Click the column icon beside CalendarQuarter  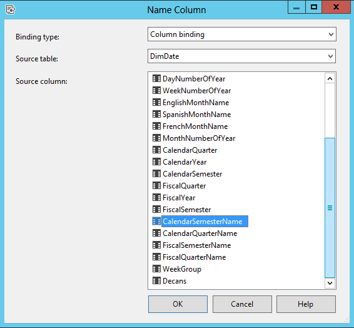[x=156, y=150]
